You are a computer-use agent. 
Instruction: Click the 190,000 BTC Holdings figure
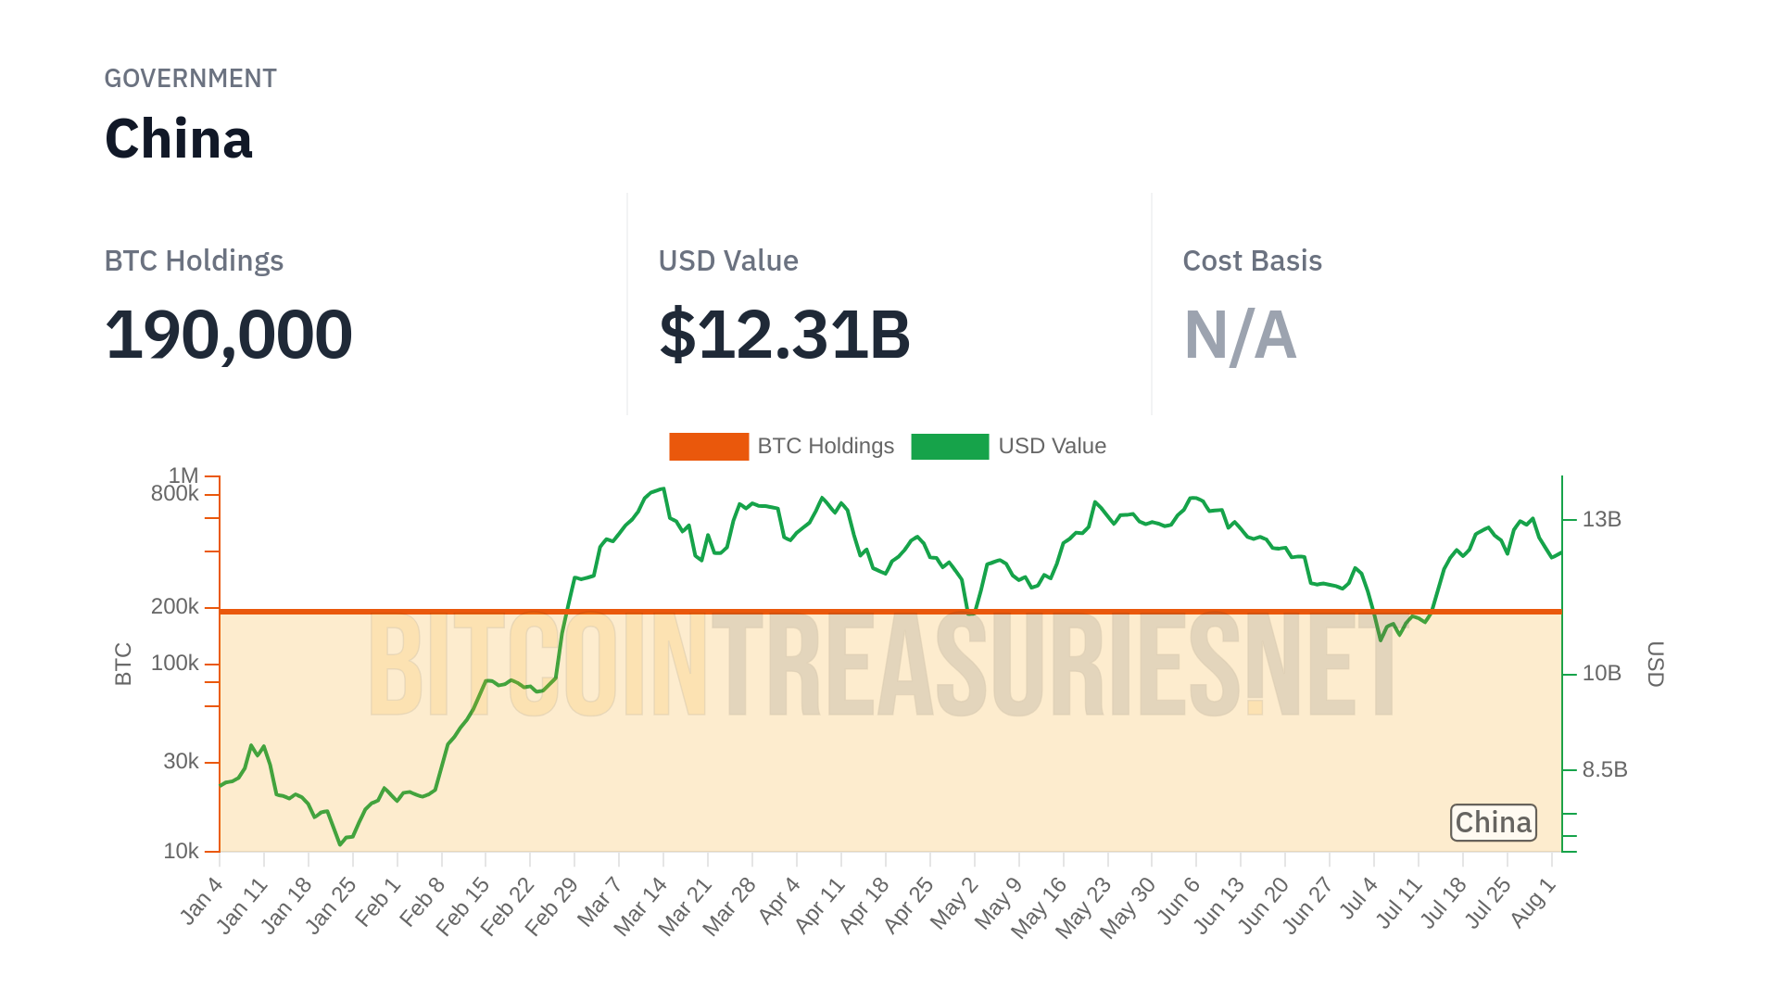pos(229,335)
